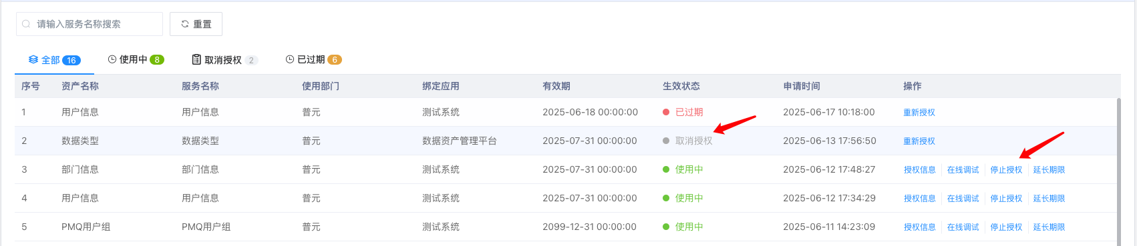Click 停止授权 for 部门信息 row
1137x246 pixels.
(1007, 170)
